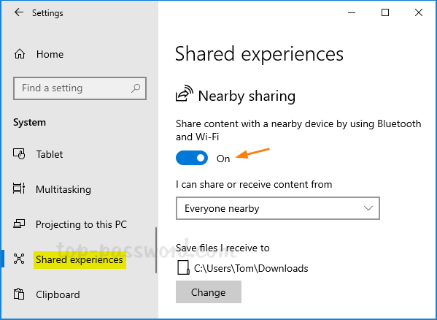Click the Projecting to this PC icon

[19, 224]
